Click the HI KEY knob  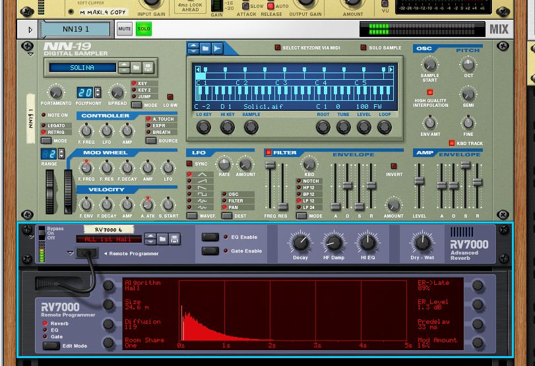[227, 127]
